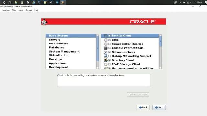Show hidden system tray icons chevron
The image size is (207, 116).
(x=180, y=2)
